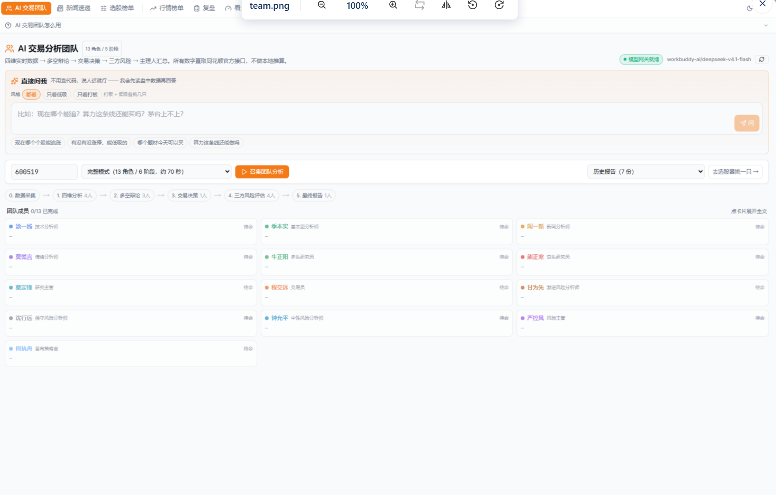The height and width of the screenshot is (495, 776).
Task: Refresh the model gateway status
Action: coord(761,60)
